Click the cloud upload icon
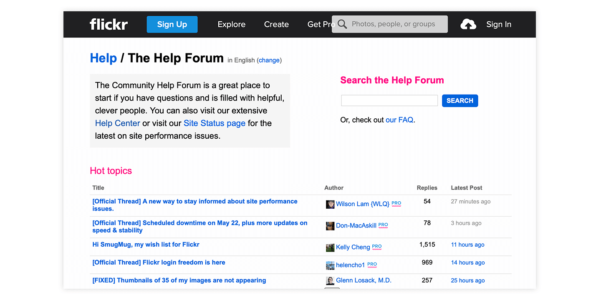Image resolution: width=601 pixels, height=300 pixels. 468,25
